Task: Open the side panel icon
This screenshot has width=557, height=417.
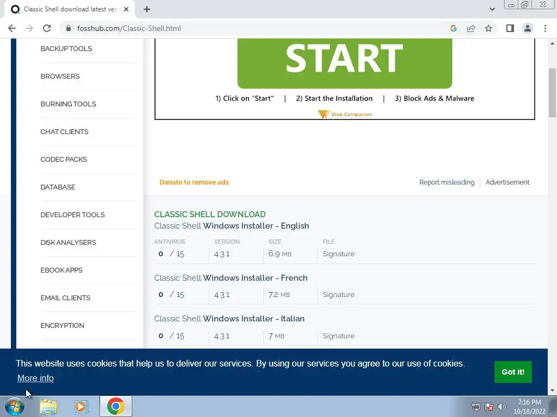Action: tap(510, 28)
